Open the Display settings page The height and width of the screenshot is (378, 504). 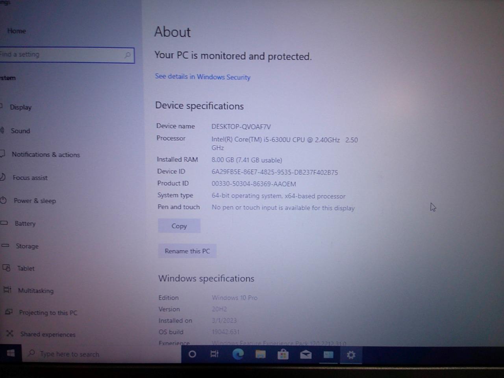point(20,107)
